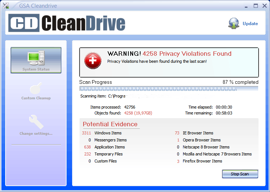Open Custom Cleanup broom icon
This screenshot has width=270, height=192.
tap(36, 88)
